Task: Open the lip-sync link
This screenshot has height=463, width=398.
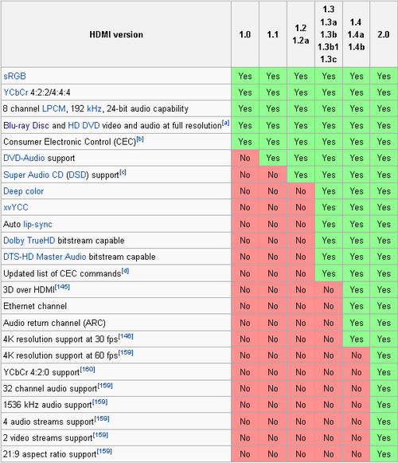Action: tap(37, 225)
